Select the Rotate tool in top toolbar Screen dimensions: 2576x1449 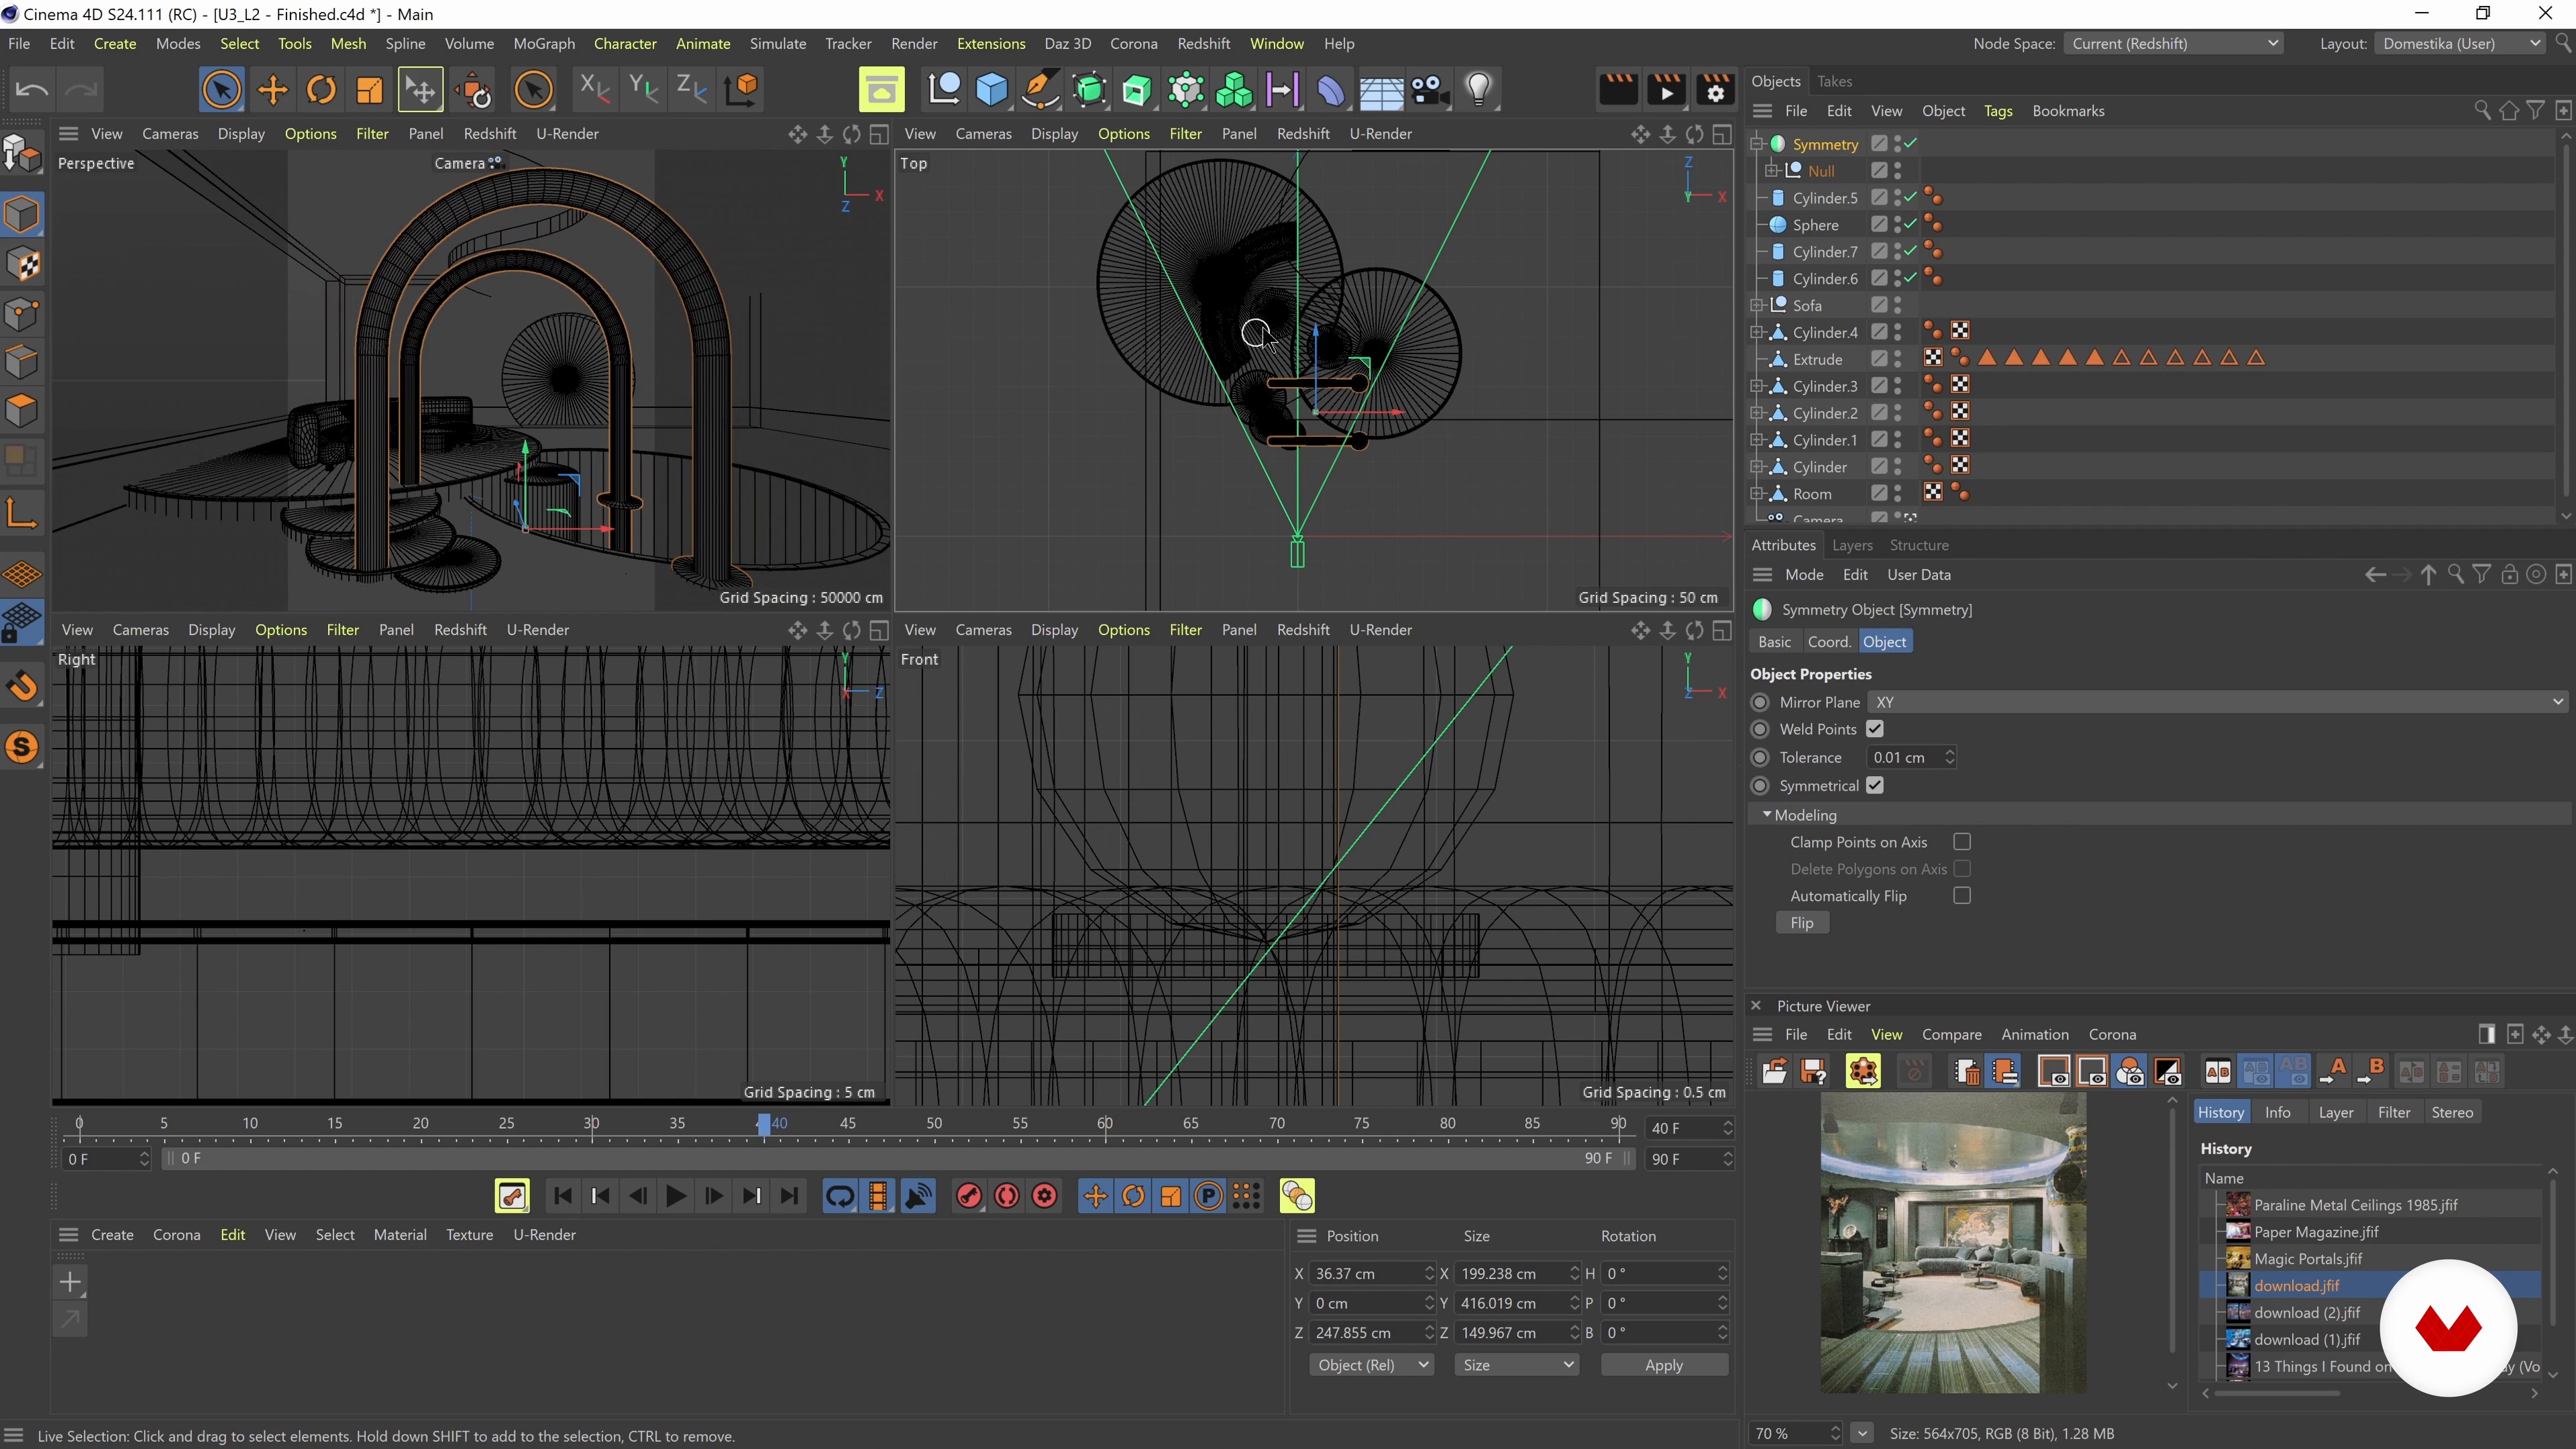coord(321,90)
